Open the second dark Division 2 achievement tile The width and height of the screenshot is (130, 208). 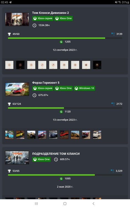point(20,65)
